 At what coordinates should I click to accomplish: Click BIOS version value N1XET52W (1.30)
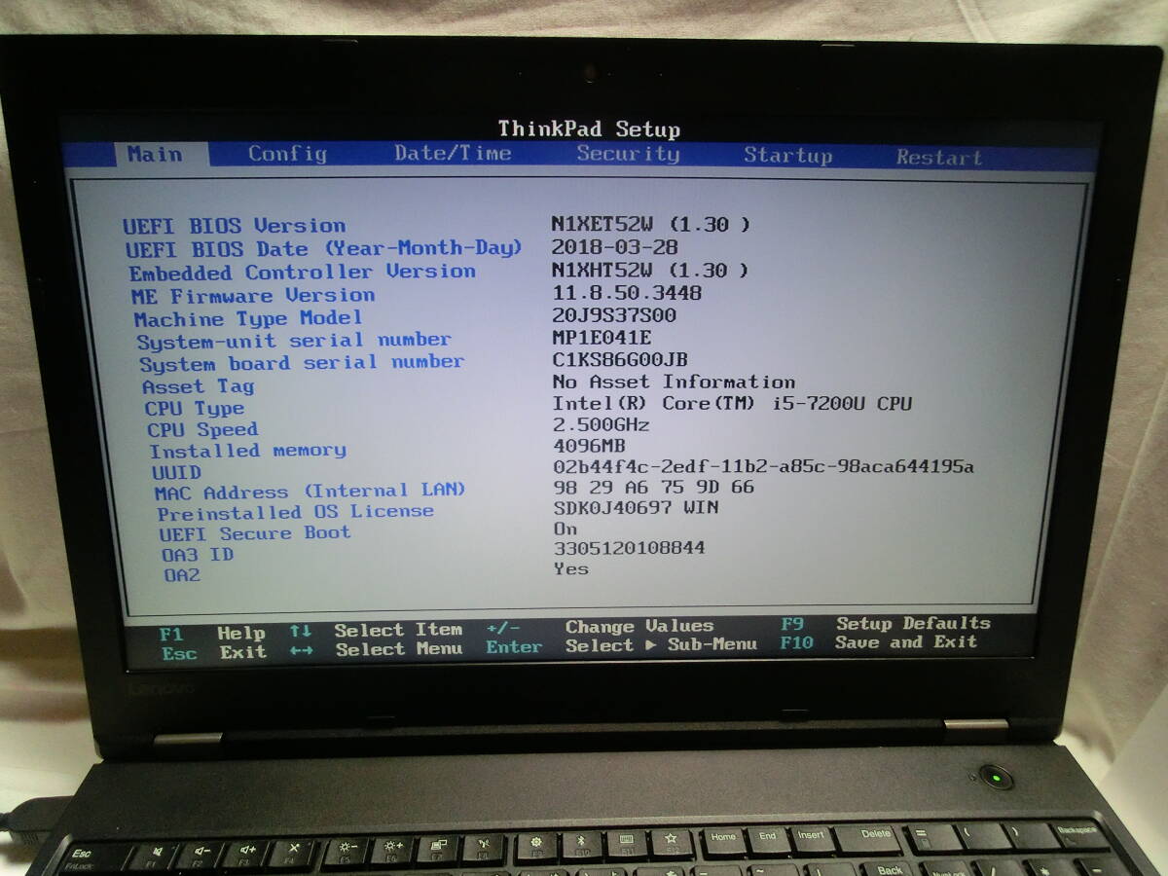pos(650,224)
